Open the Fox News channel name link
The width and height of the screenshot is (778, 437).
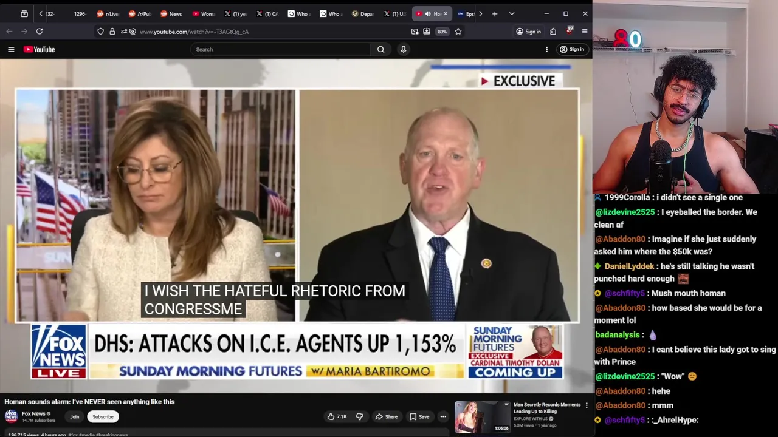(33, 414)
